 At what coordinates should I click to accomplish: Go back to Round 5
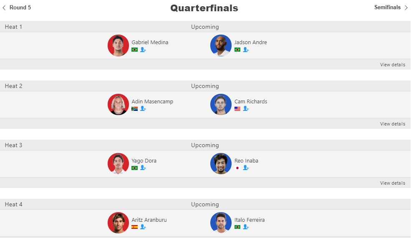pyautogui.click(x=17, y=8)
